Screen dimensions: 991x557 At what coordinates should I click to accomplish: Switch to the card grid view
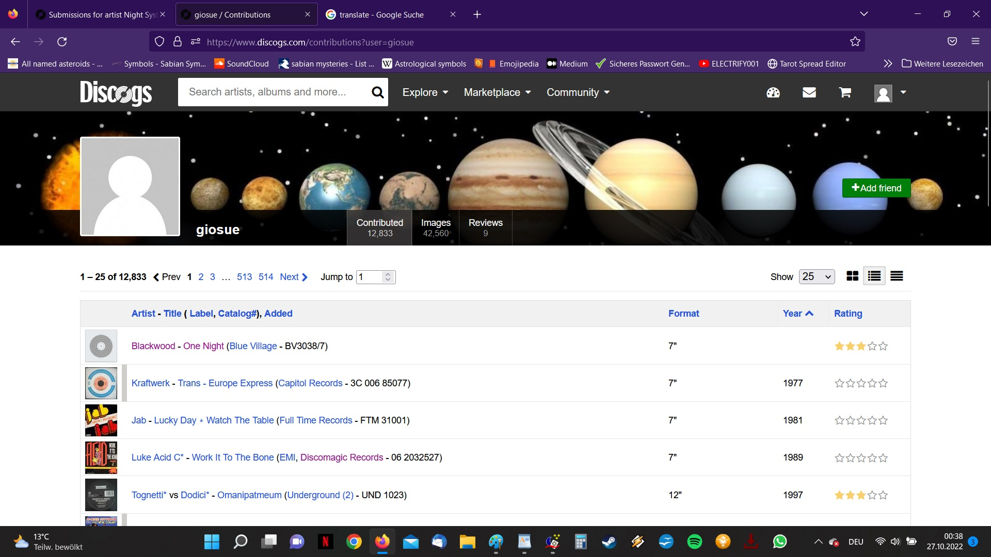click(852, 276)
